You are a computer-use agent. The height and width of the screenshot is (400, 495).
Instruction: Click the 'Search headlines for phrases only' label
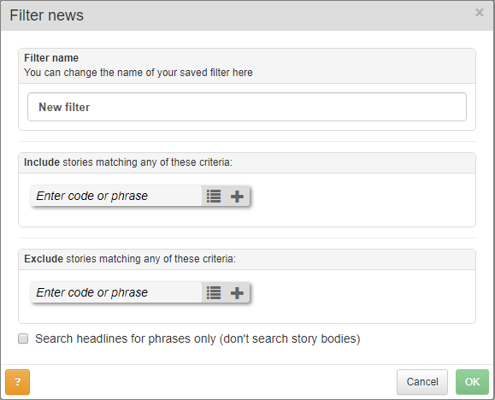pos(197,338)
